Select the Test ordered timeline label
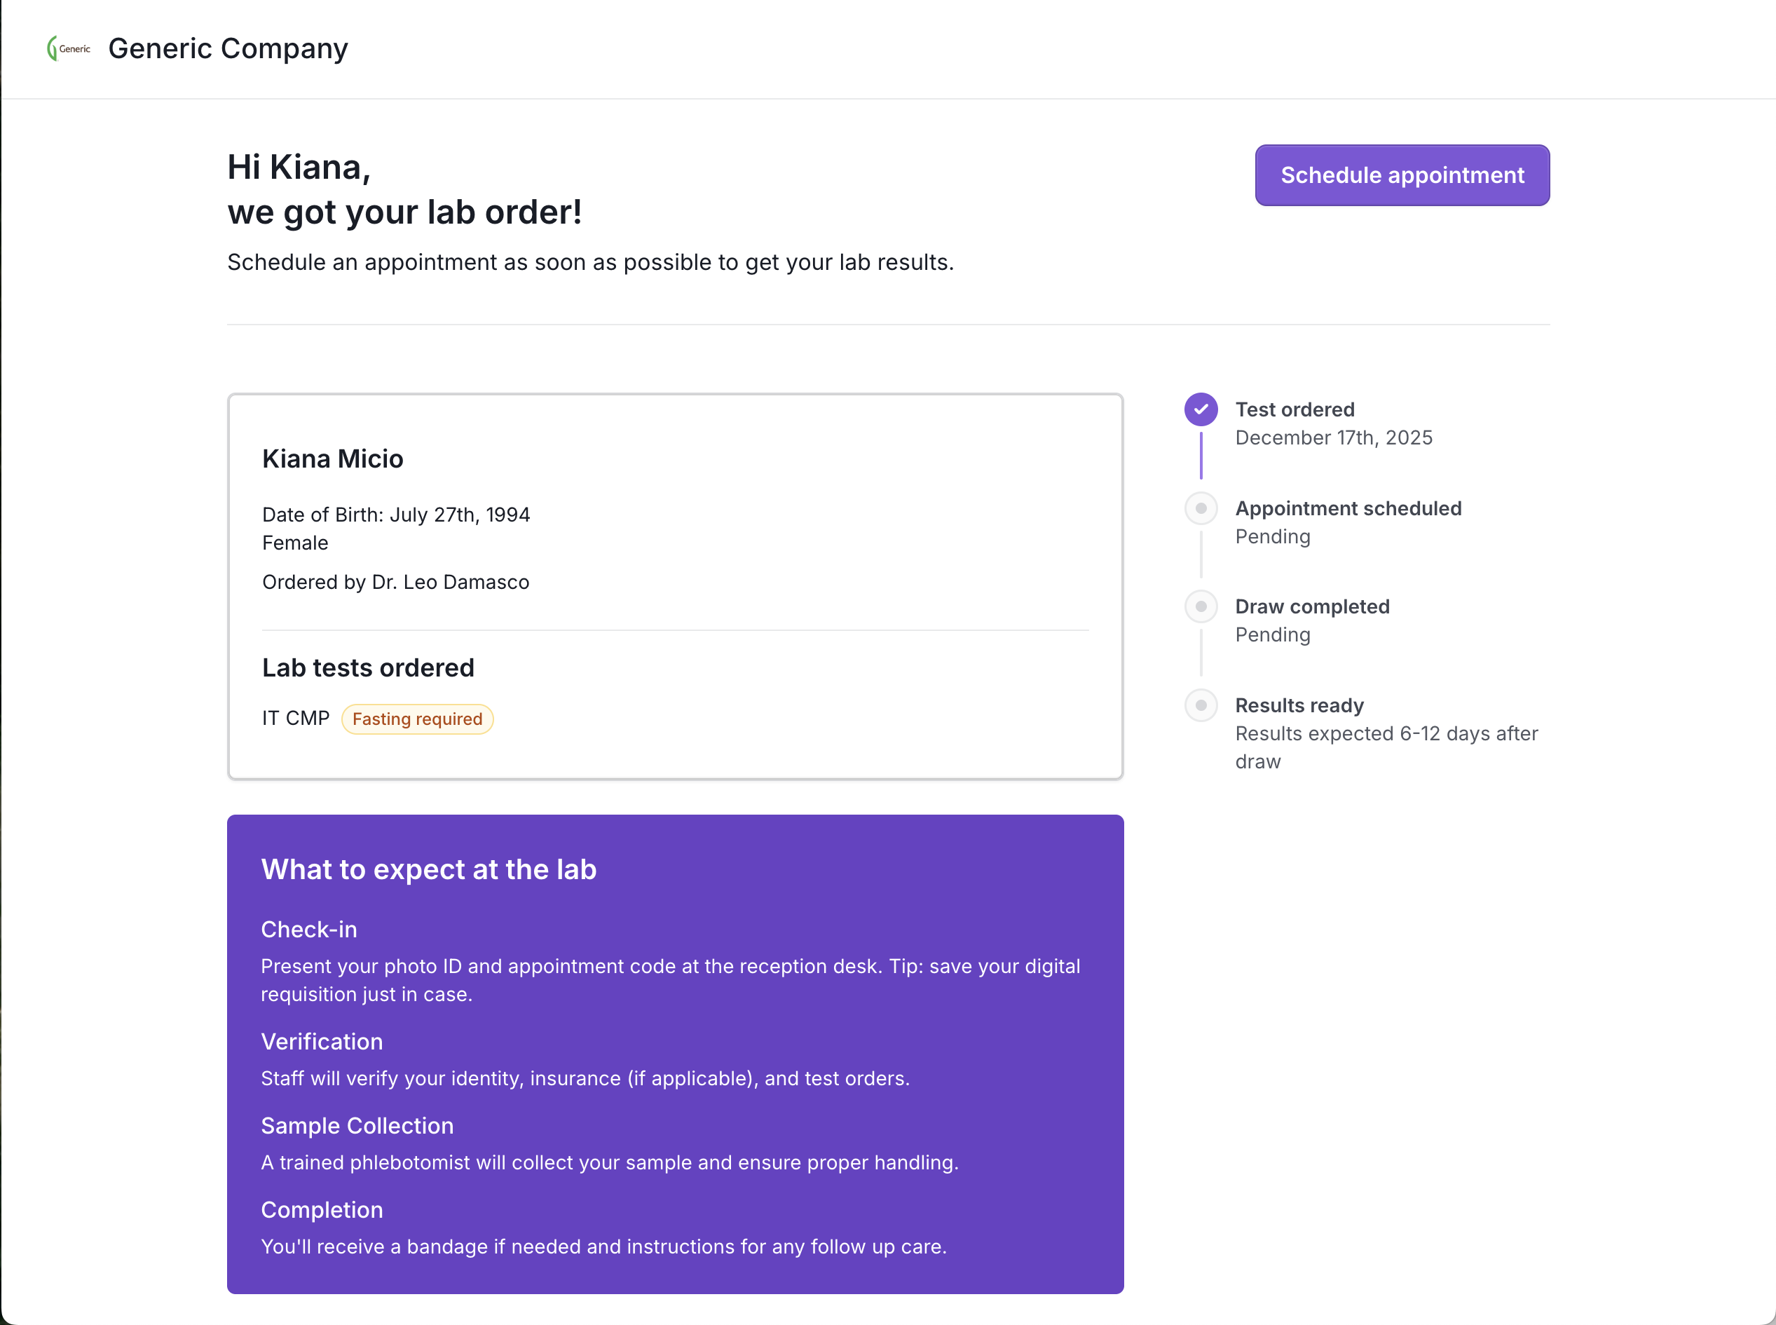The image size is (1776, 1325). pyautogui.click(x=1294, y=410)
